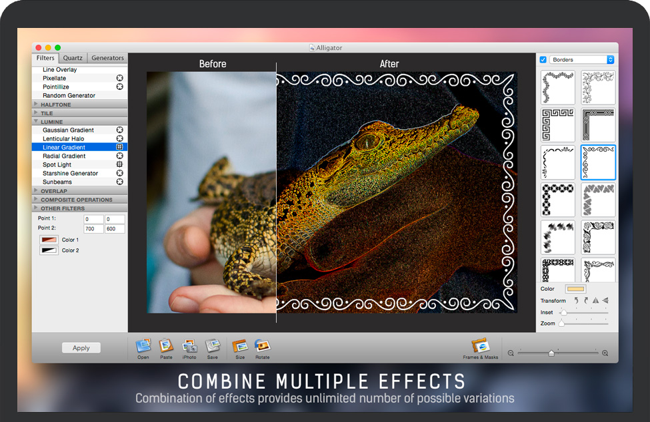Collapse the Lumine filter group
Viewport: 650px width, 422px height.
[x=35, y=122]
